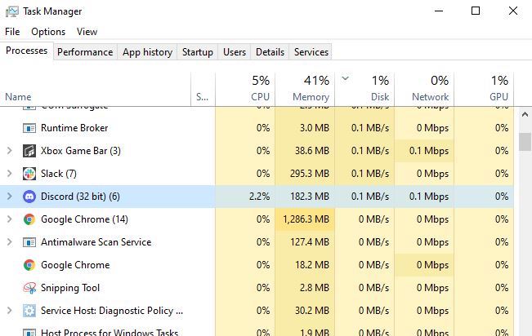Screen dimensions: 532x336
Task: Click the Runtime Broker process icon
Action: (x=29, y=128)
